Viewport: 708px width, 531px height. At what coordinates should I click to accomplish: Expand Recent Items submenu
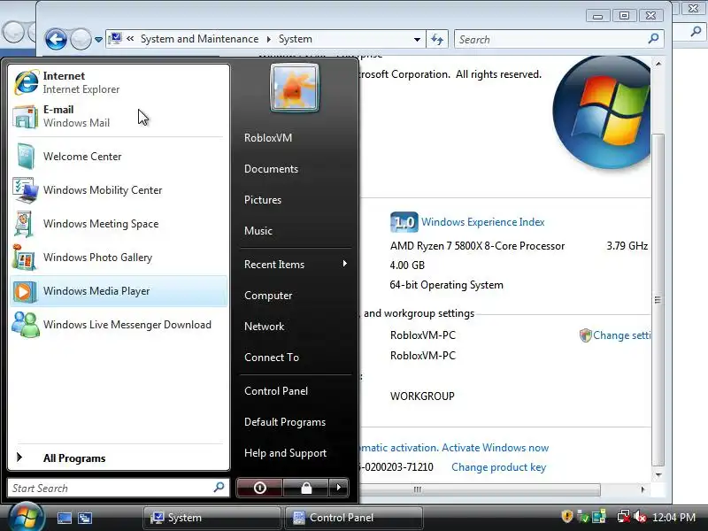(296, 264)
